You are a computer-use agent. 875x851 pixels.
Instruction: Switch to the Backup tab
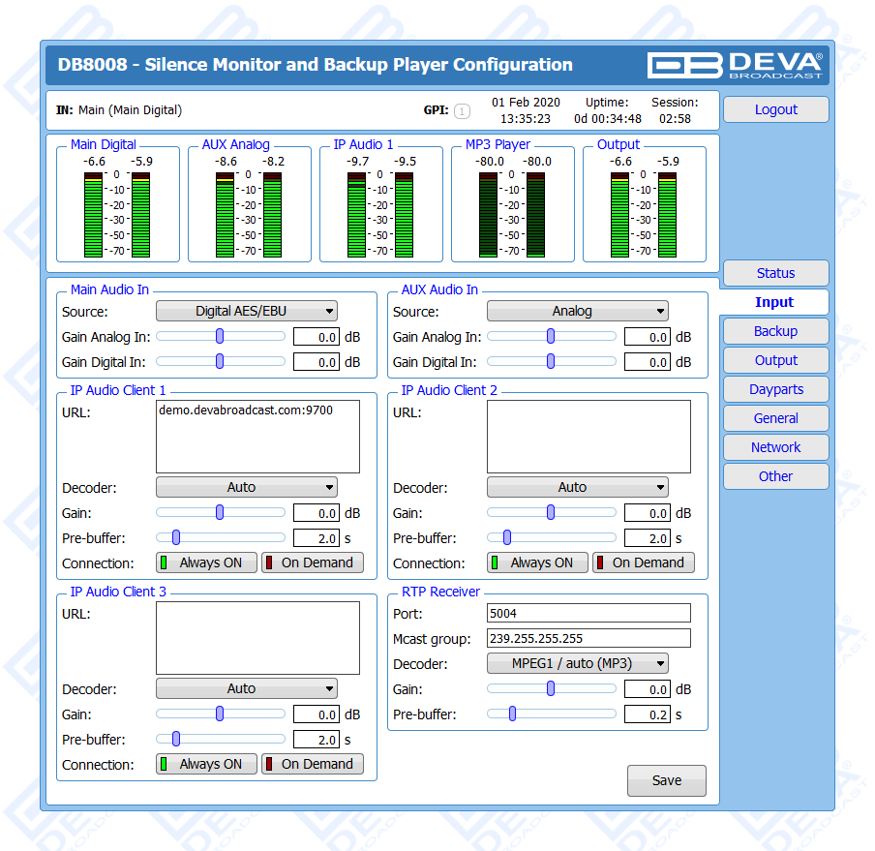tap(775, 331)
